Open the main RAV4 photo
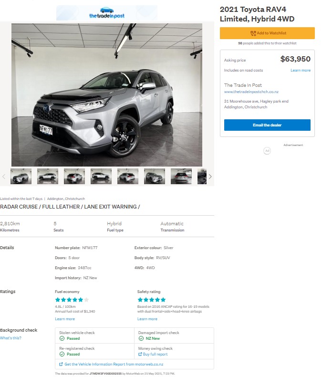Viewport: 322px width, 377px height. point(107,94)
